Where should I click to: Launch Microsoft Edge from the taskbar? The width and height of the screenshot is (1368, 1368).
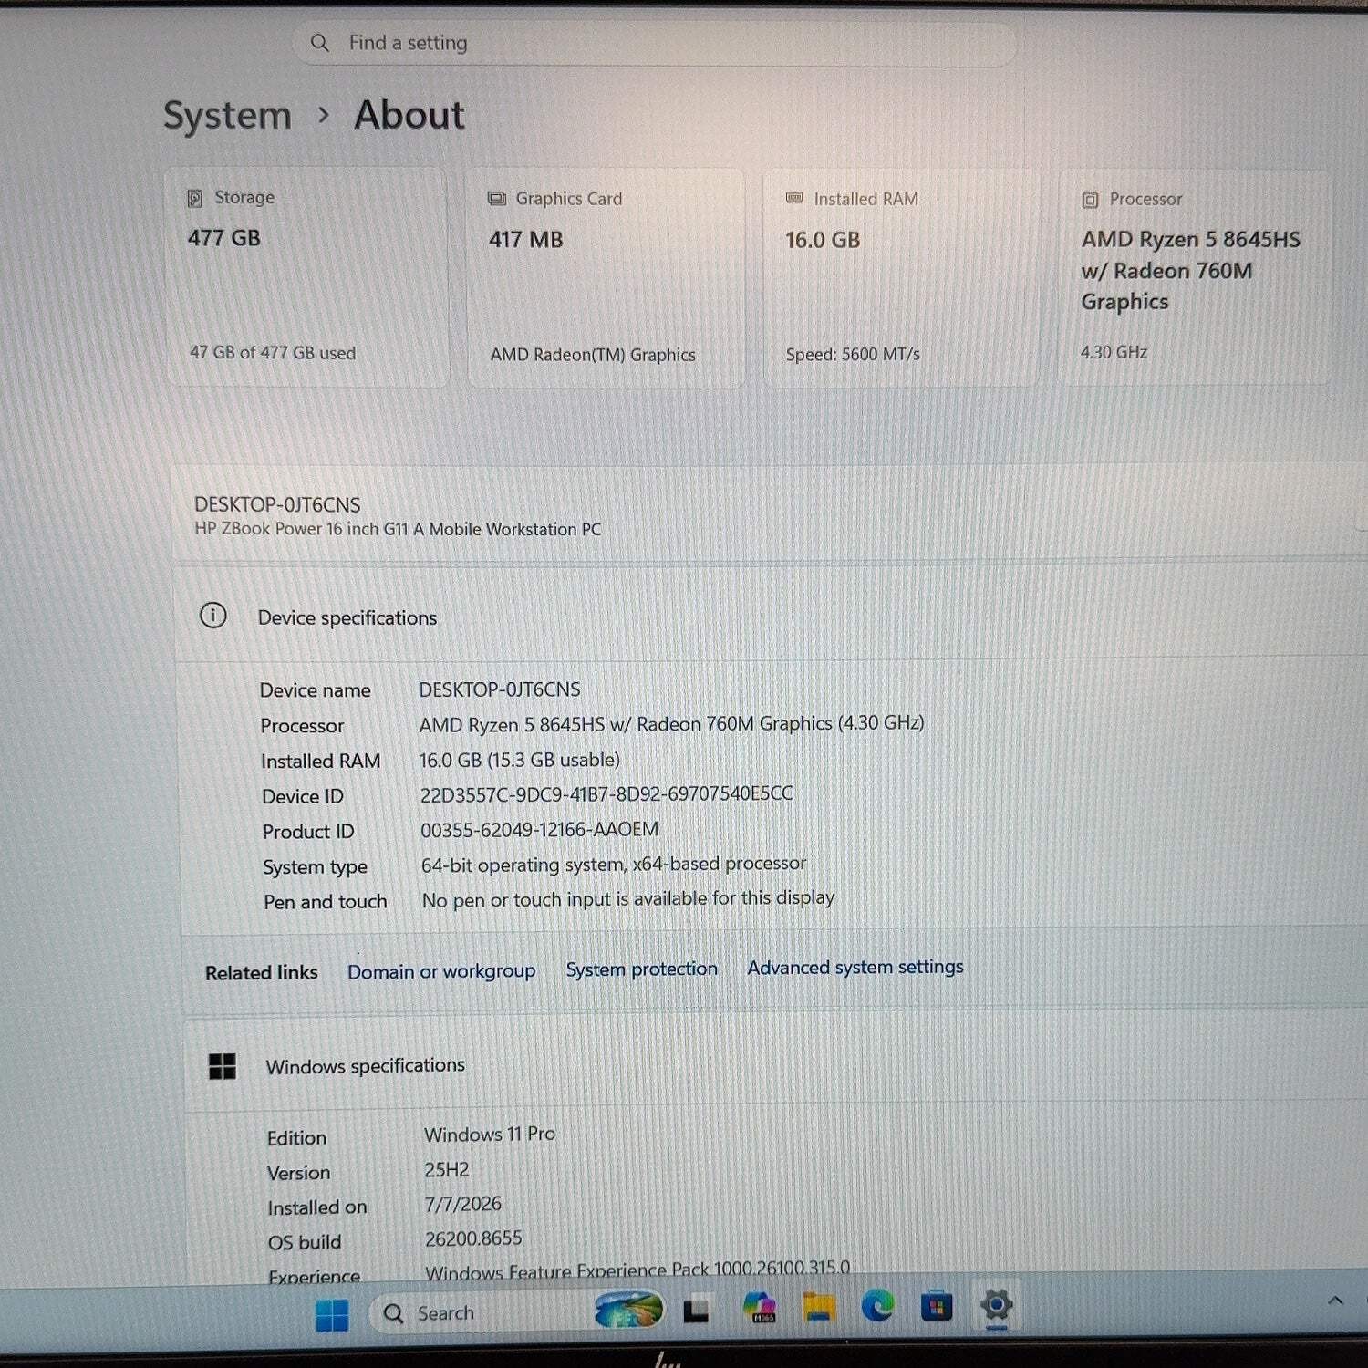(x=877, y=1307)
